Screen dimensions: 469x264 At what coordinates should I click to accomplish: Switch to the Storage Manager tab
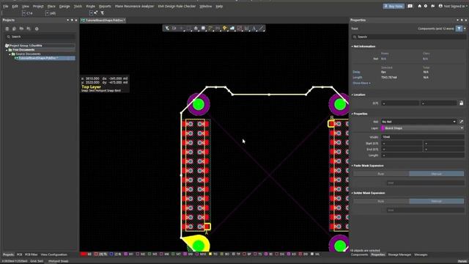coord(399,254)
